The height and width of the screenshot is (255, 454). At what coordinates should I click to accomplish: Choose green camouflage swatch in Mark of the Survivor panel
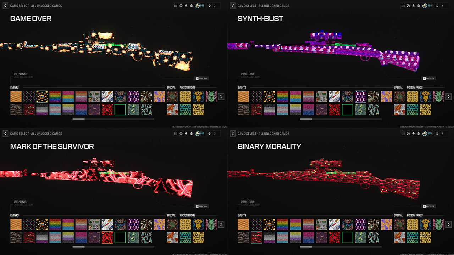coord(133,237)
